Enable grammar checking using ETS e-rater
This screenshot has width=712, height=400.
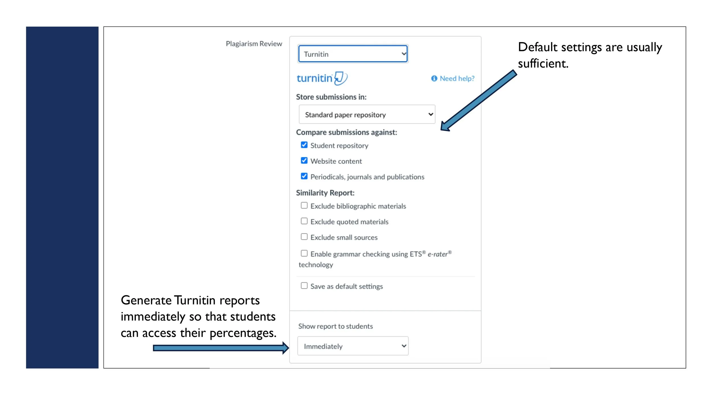click(304, 253)
